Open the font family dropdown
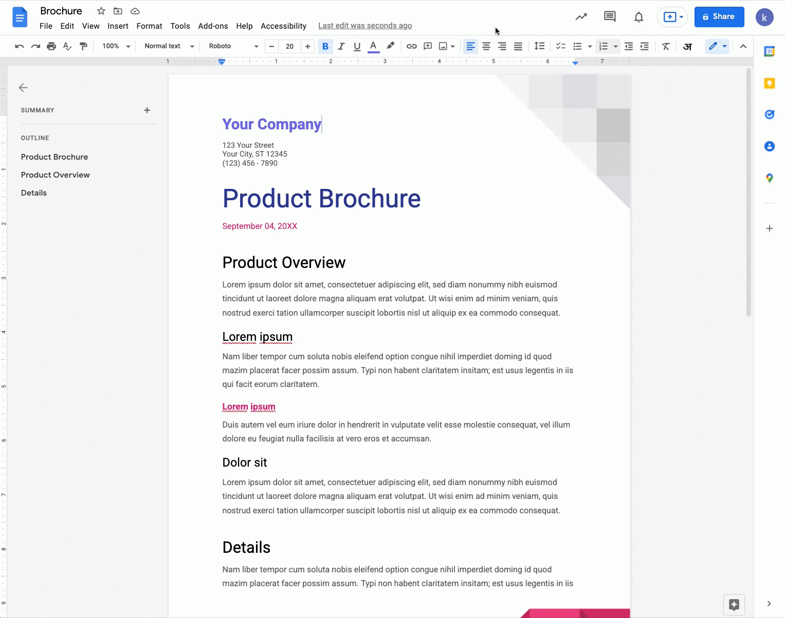This screenshot has height=618, width=785. tap(232, 46)
